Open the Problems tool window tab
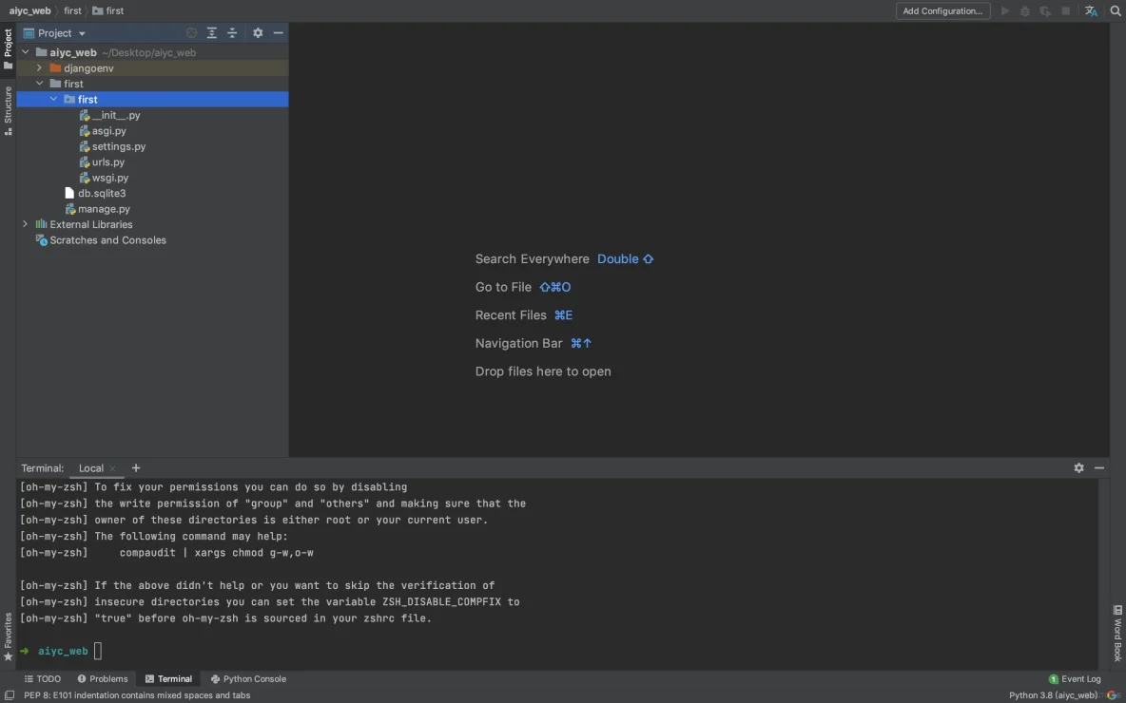 [x=102, y=678]
